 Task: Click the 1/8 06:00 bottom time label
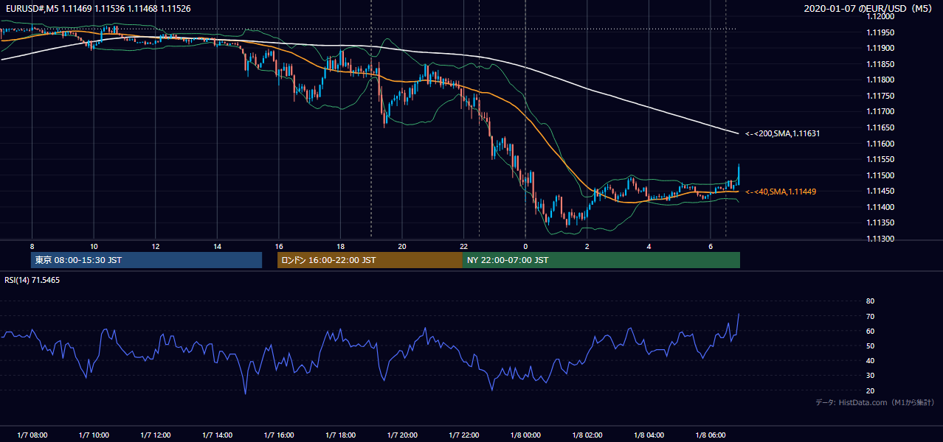point(711,435)
